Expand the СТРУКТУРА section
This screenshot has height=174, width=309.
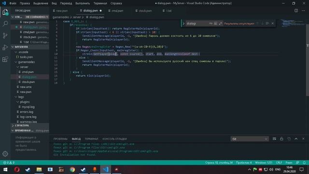[30, 126]
